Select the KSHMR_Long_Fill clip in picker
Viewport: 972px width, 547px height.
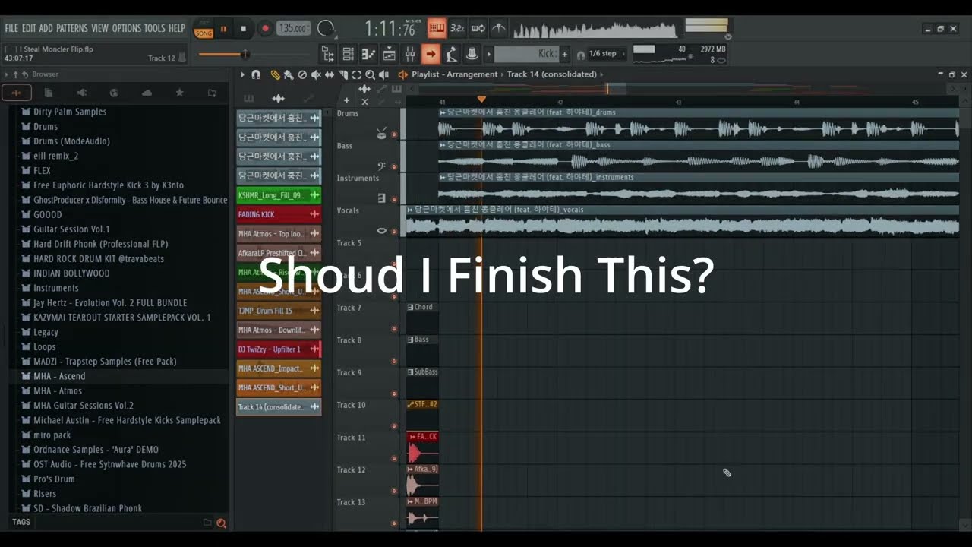click(x=279, y=195)
